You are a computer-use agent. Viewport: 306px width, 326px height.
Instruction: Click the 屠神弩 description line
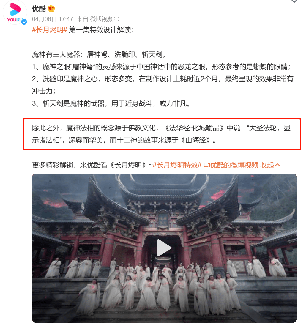coord(161,67)
